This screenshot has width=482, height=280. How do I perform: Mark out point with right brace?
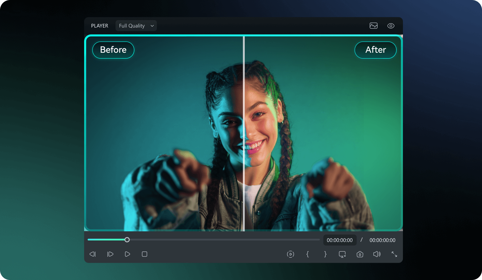[325, 254]
